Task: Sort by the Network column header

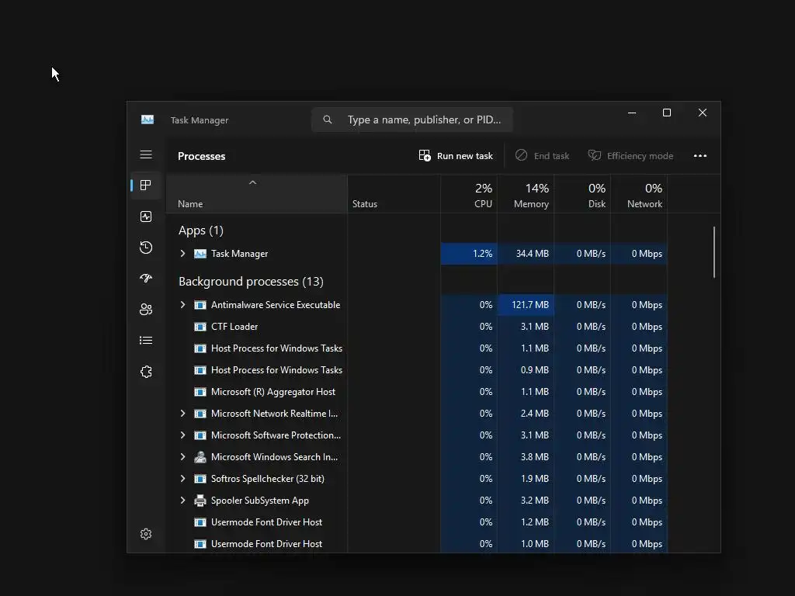Action: (640, 194)
